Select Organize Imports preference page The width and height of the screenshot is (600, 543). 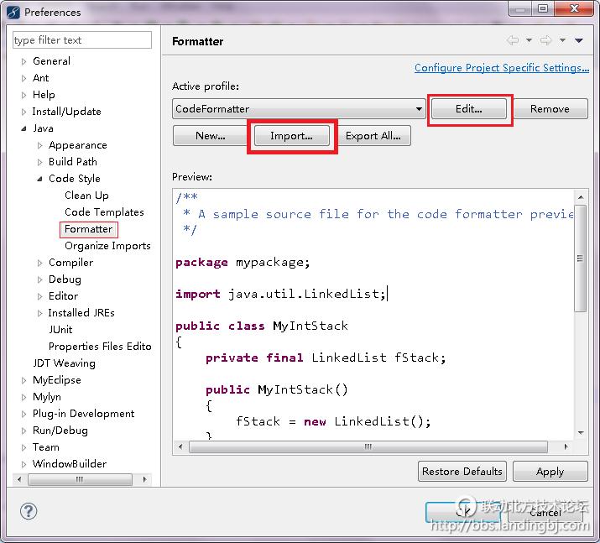107,246
